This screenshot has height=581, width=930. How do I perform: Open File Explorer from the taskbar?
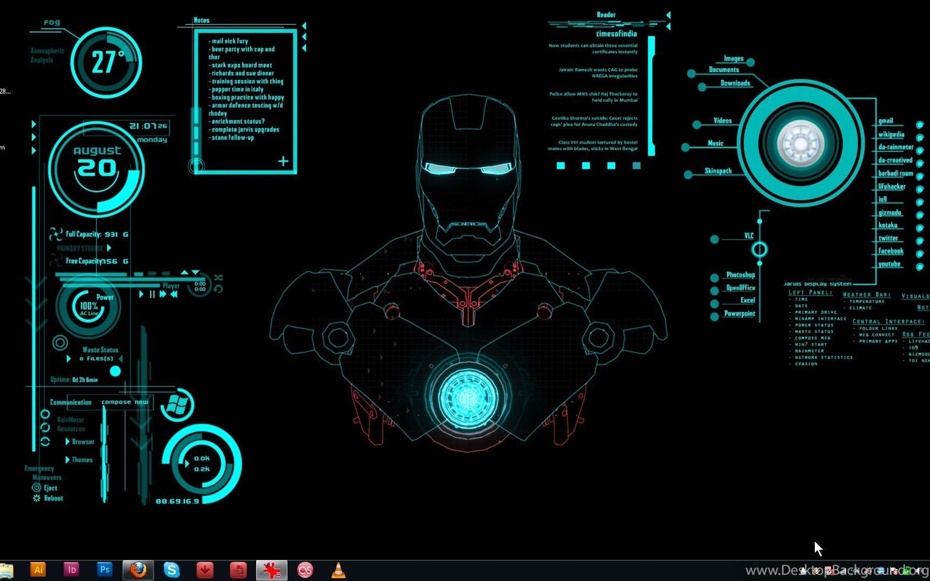(x=6, y=570)
